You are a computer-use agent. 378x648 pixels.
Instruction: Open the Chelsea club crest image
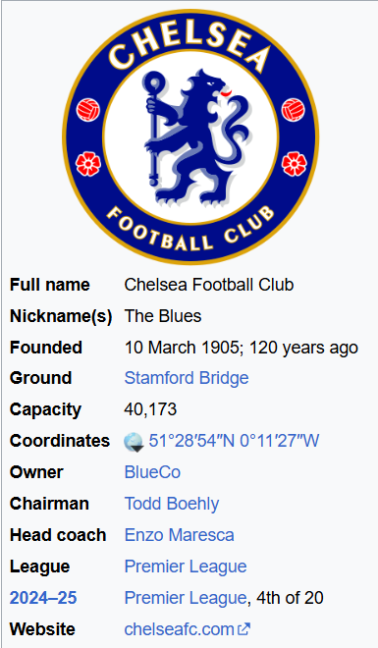(x=190, y=136)
